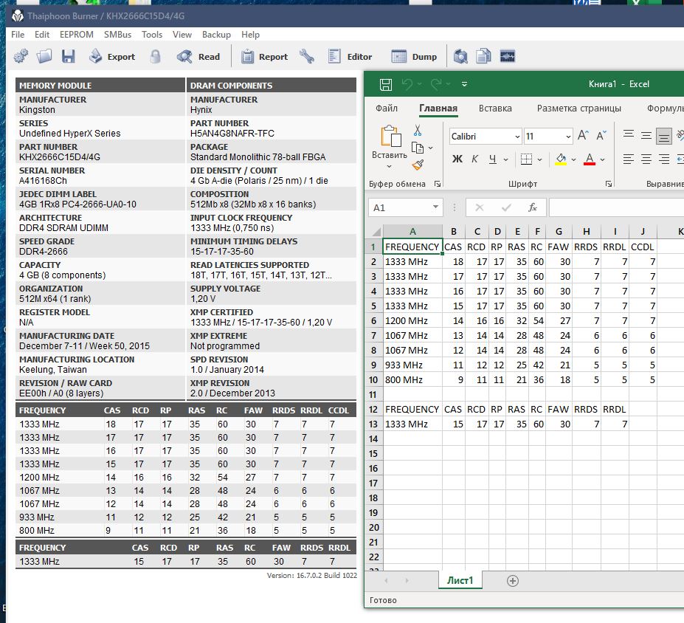Expand the borders dropdown arrow
Image resolution: width=684 pixels, height=623 pixels.
(539, 159)
